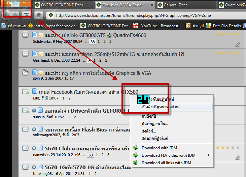Choose บันทึกลิงก์เป็น... from context menu
Screen dimensions: 246x177
[172, 124]
